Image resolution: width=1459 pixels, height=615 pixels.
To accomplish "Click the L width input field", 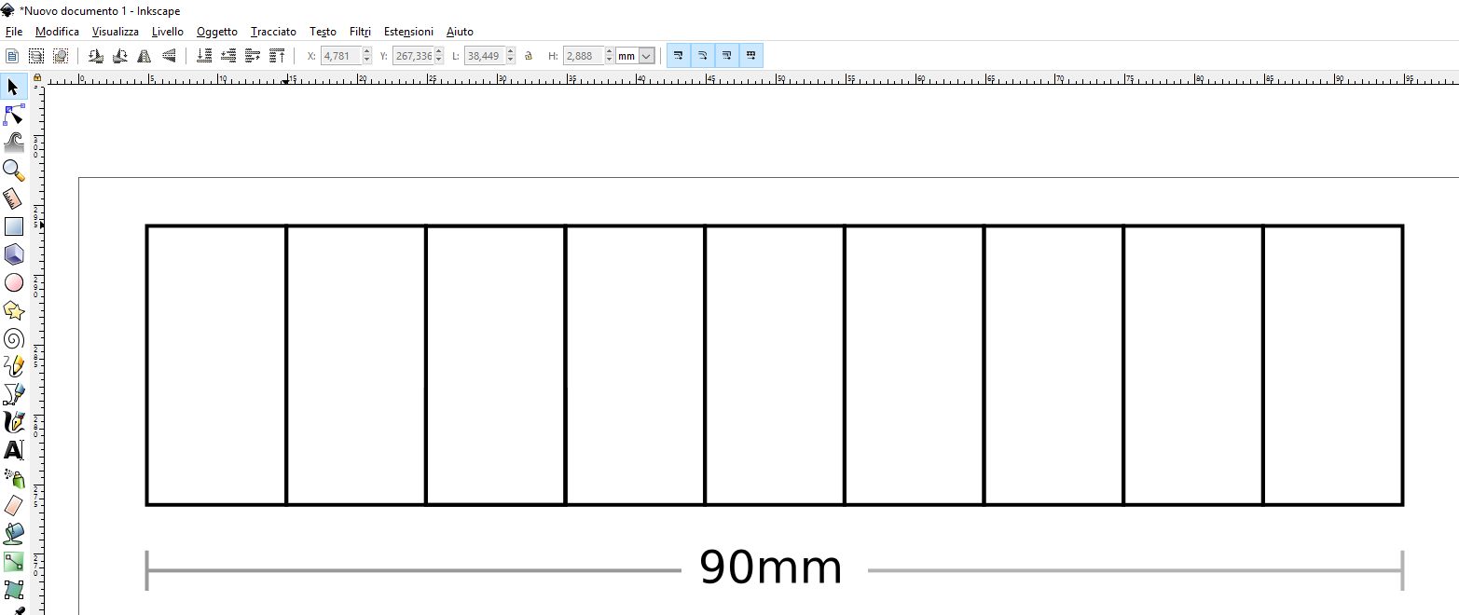I will 485,56.
